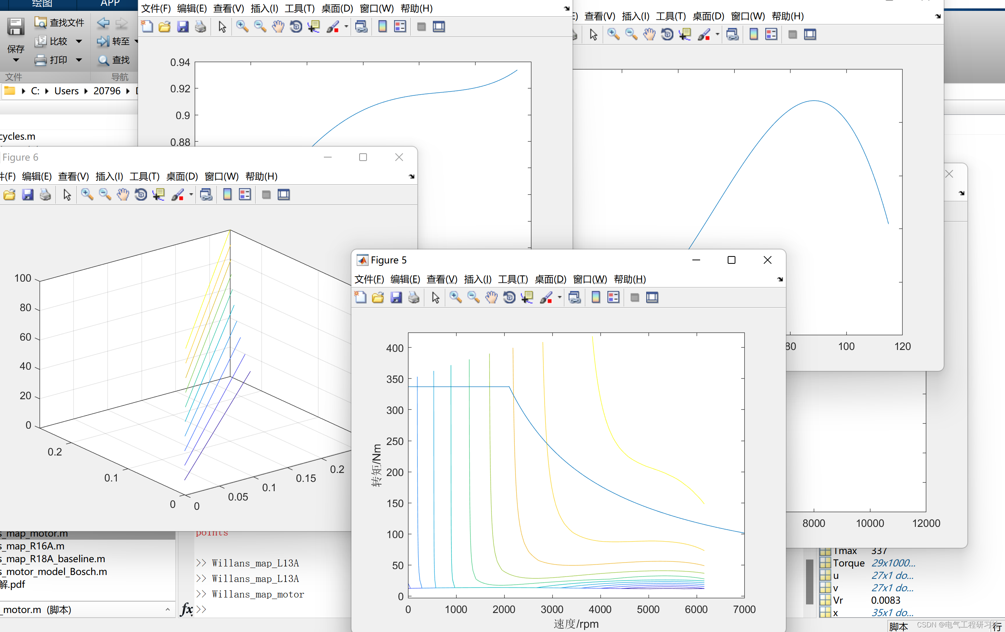Activate Rotate 3D tool in Figure 6 toolbar
1005x632 pixels.
(141, 194)
